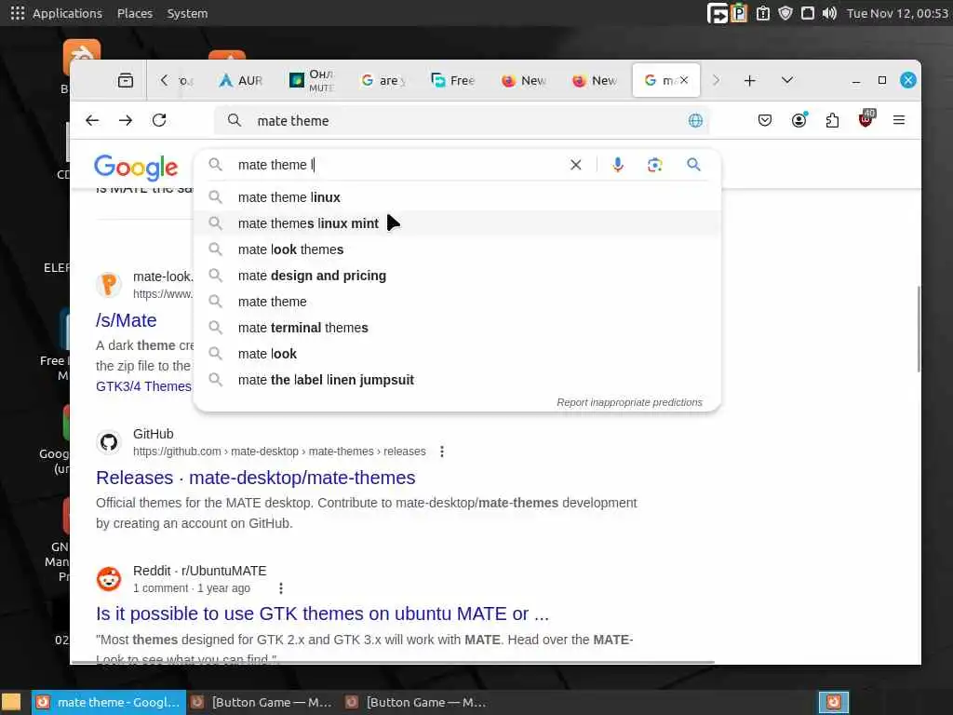The width and height of the screenshot is (953, 715).
Task: Open the GitHub site name link
Action: coord(154,434)
